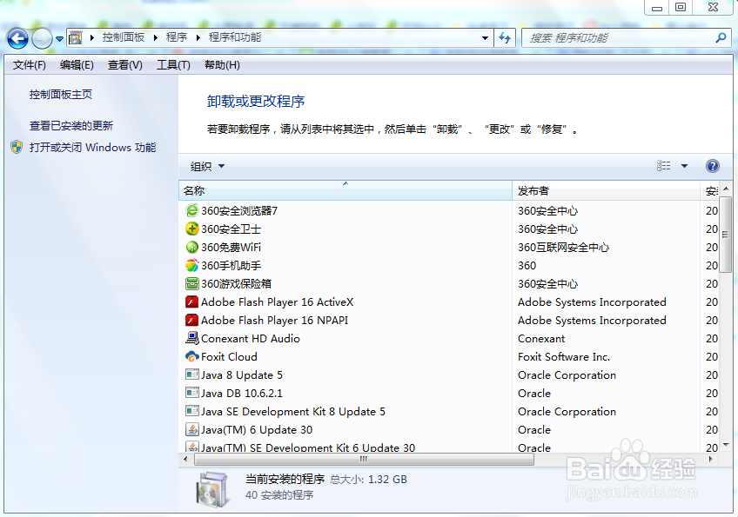
Task: Select 程序 breadcrumb in address bar
Action: pos(177,37)
